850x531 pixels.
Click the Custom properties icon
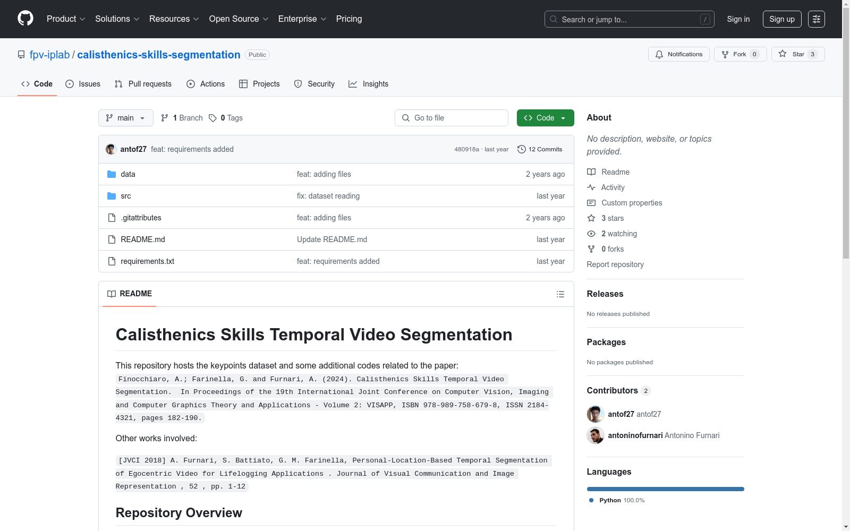point(591,203)
